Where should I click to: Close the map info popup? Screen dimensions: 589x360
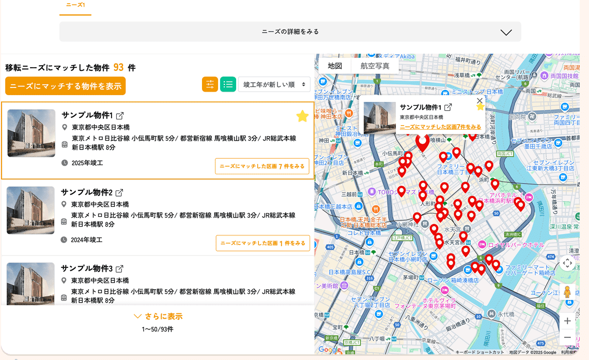click(479, 100)
